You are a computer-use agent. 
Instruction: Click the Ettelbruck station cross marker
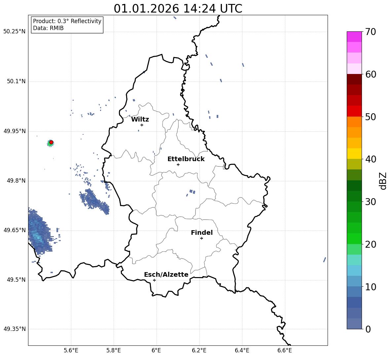click(x=178, y=164)
